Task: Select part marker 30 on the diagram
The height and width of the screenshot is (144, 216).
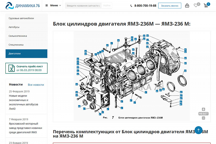Action: (x=147, y=36)
